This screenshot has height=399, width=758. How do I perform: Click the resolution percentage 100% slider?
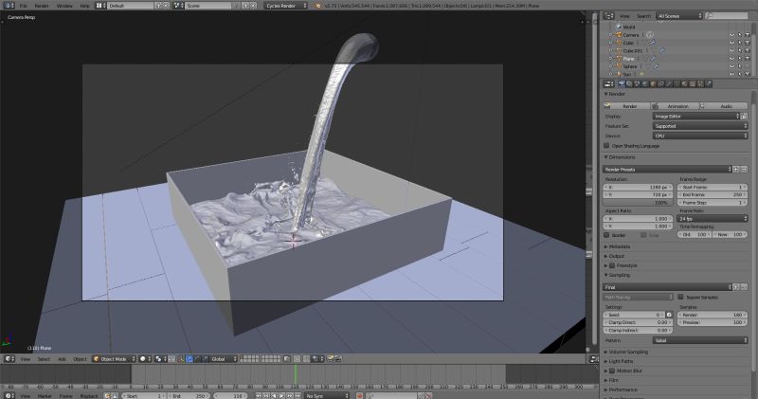638,203
